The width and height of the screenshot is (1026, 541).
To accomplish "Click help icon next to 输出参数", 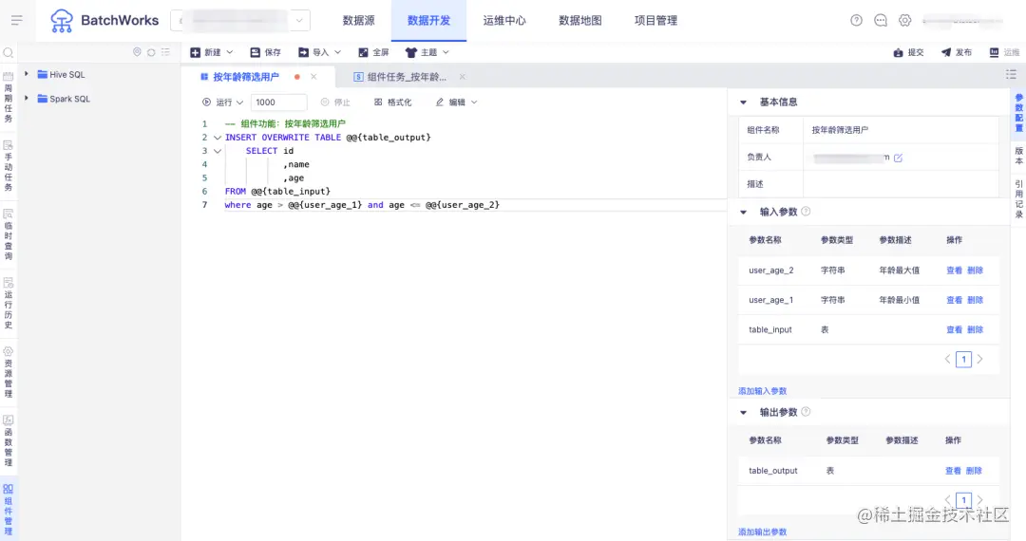I will coord(806,412).
